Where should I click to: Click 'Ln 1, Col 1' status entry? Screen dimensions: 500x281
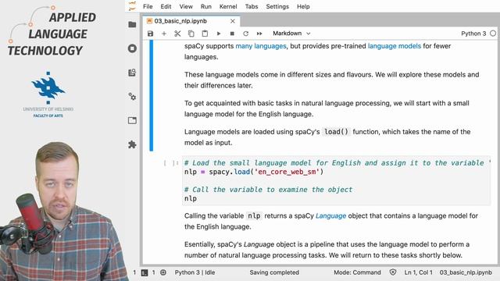[419, 272]
